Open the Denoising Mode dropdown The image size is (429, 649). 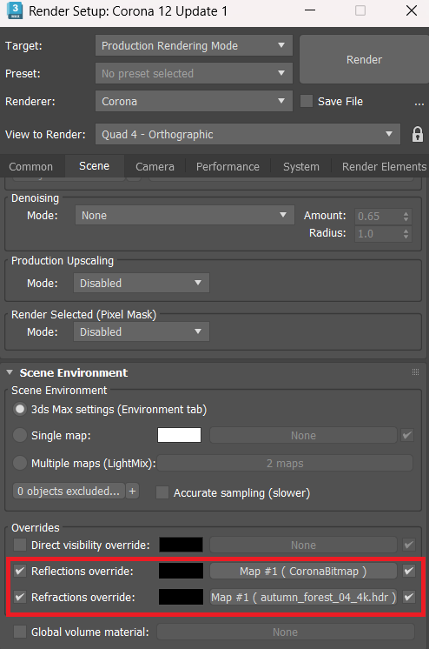coord(185,215)
